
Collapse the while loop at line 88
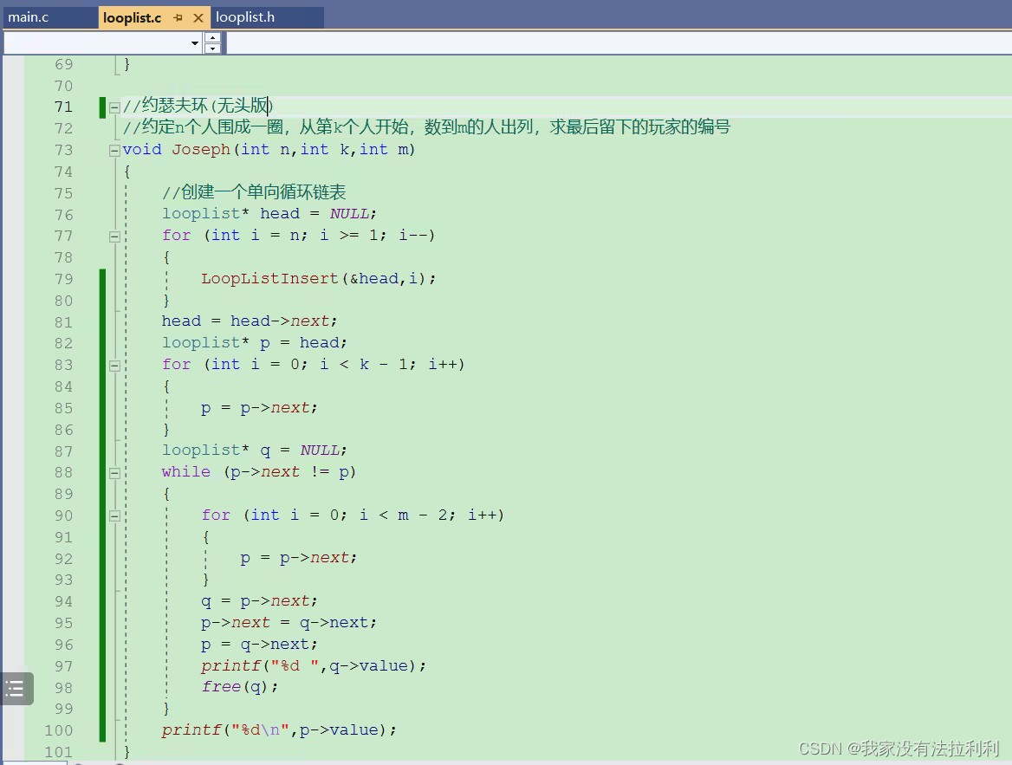coord(114,472)
